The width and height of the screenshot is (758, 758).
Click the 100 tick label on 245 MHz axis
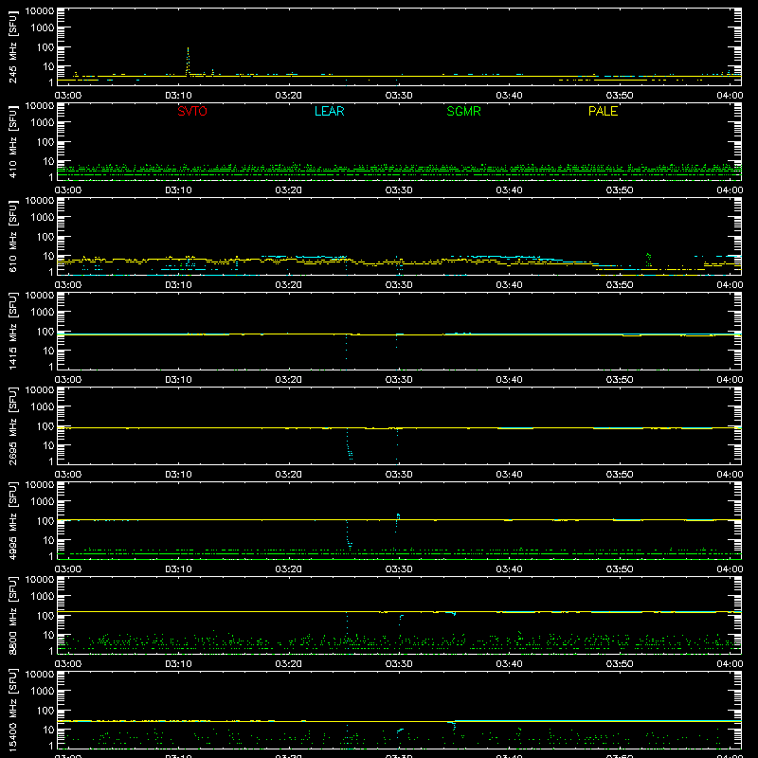(45, 47)
